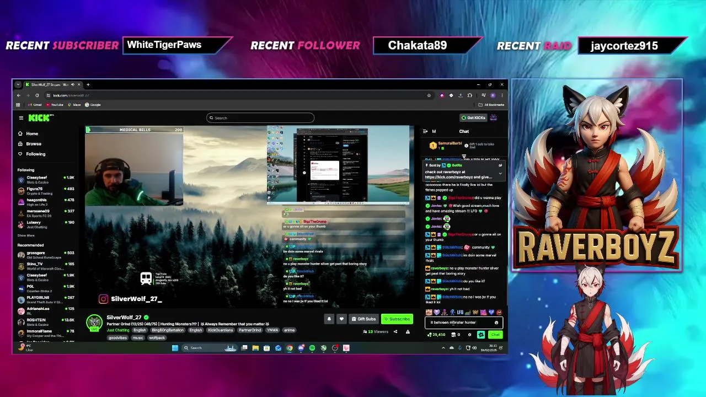
Task: Open Gmail bookmark
Action: pos(35,105)
